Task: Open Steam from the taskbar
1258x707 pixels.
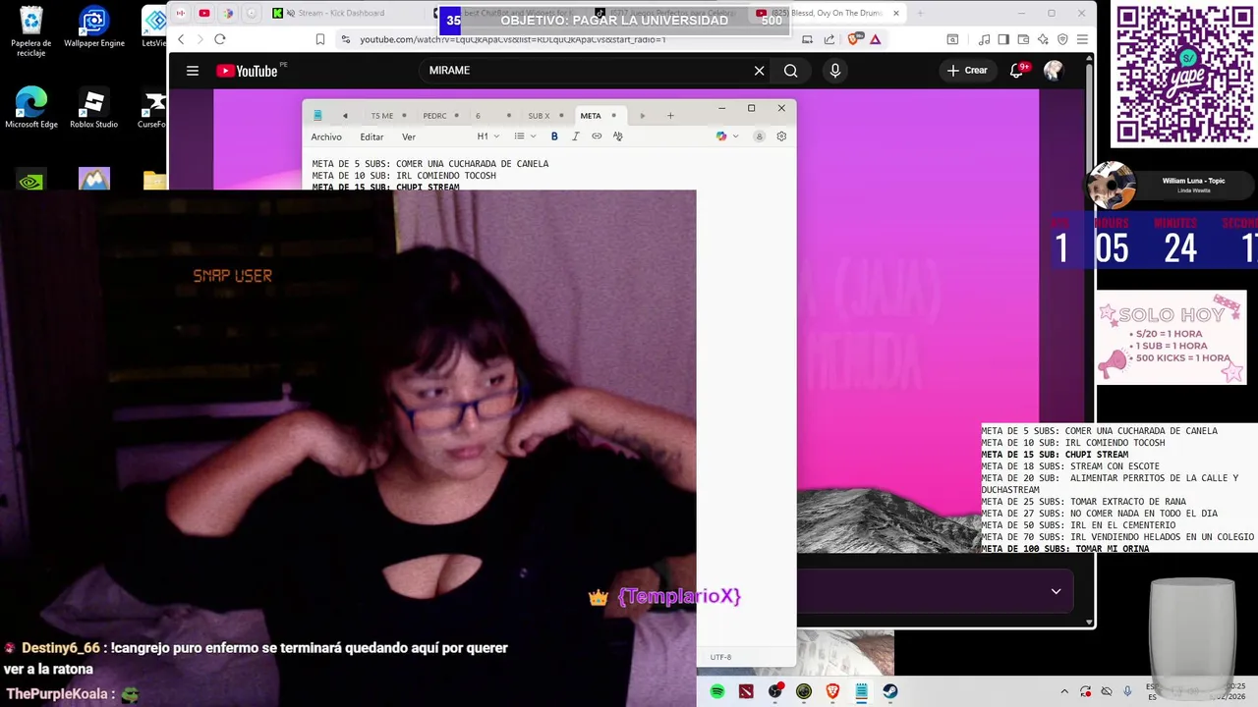Action: (889, 691)
